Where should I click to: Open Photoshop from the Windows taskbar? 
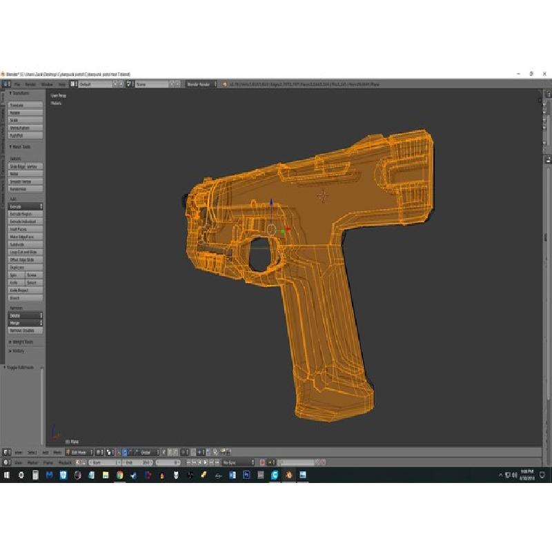pyautogui.click(x=246, y=475)
